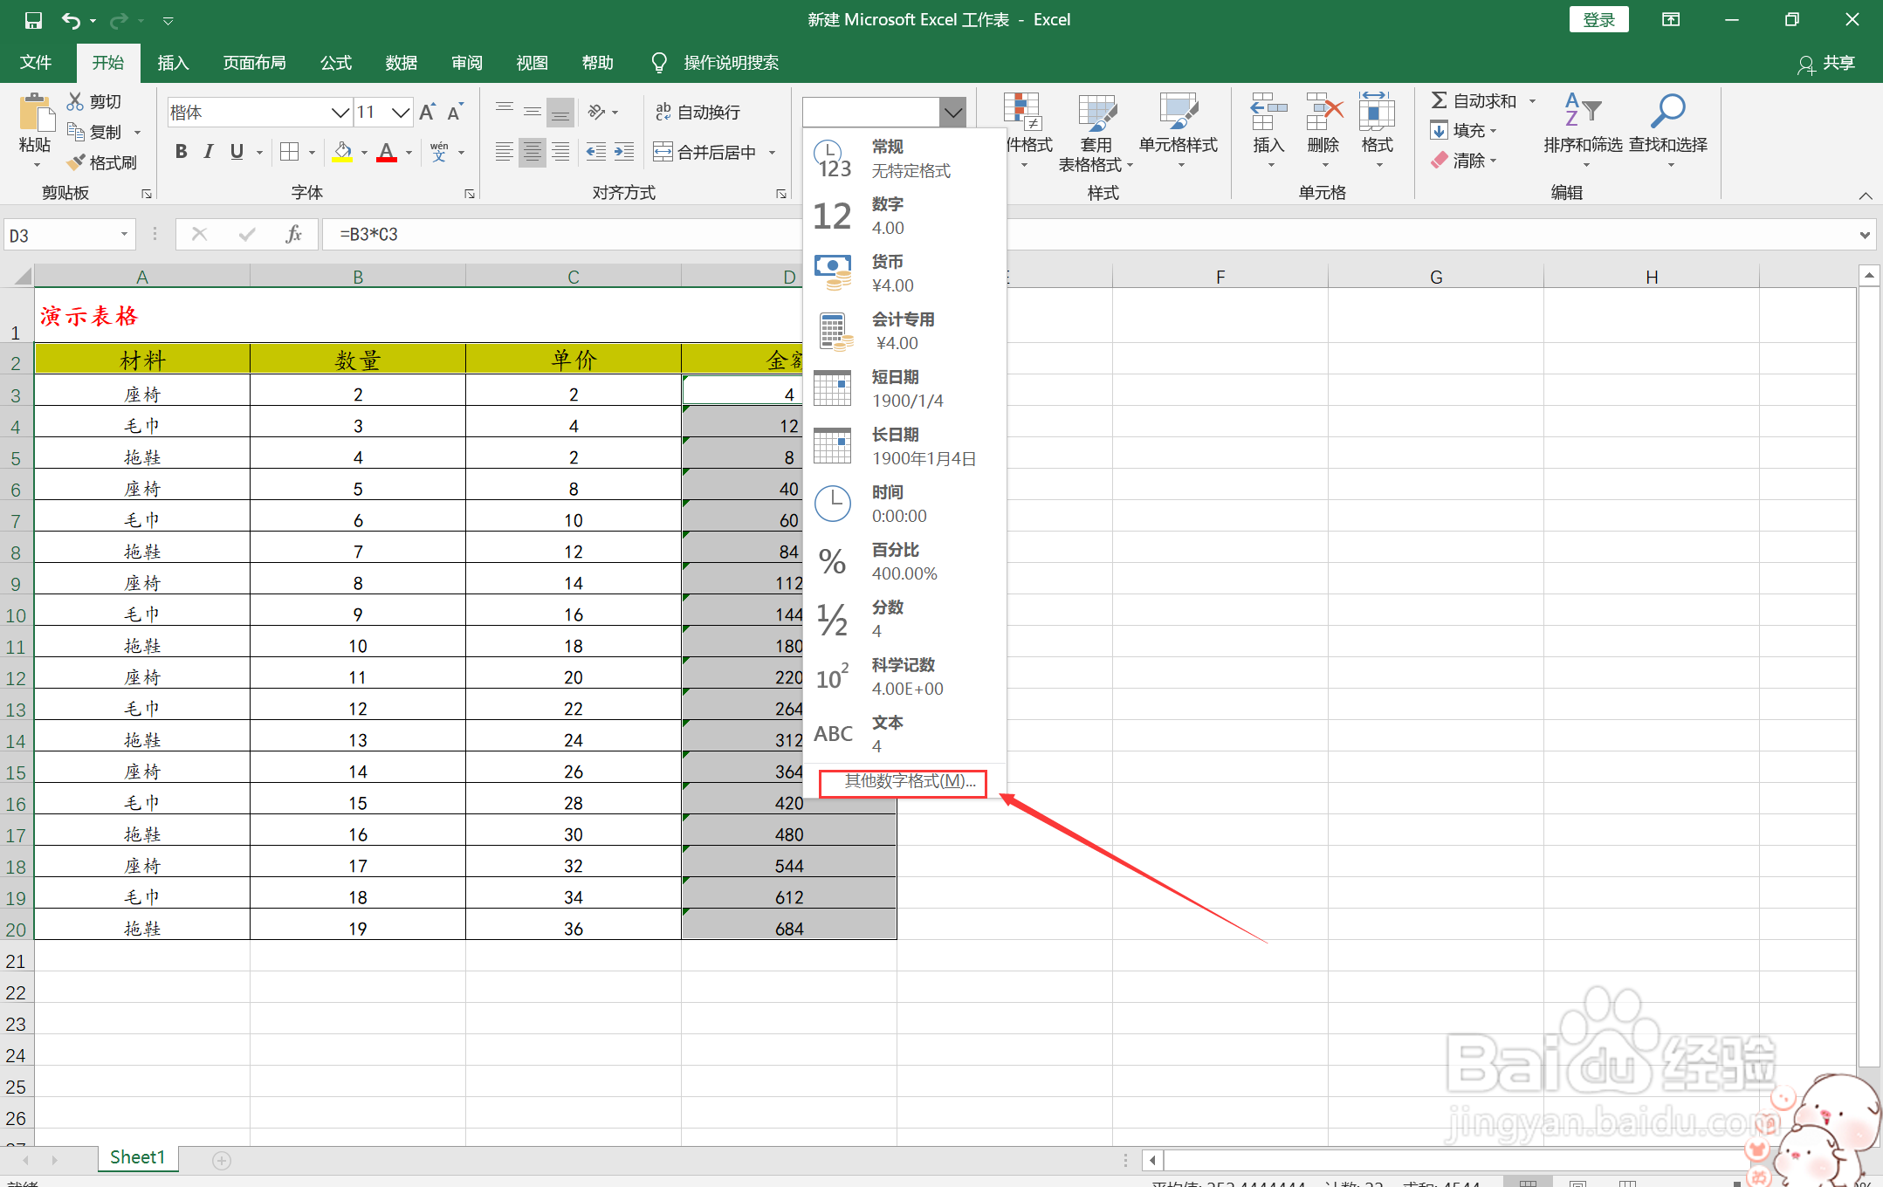Toggle bold formatting button

pyautogui.click(x=181, y=152)
